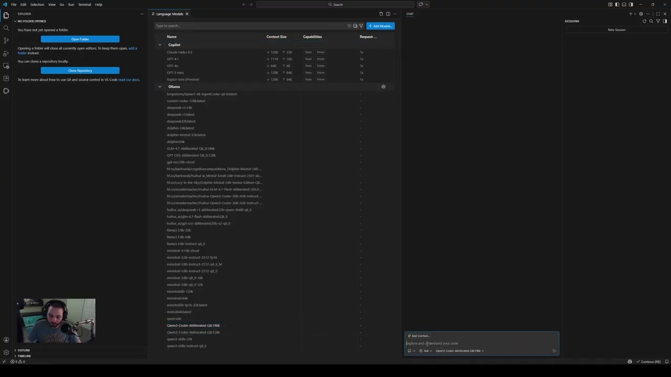Select the deepseek-r1:14b model row
671x377 pixels.
(275, 108)
